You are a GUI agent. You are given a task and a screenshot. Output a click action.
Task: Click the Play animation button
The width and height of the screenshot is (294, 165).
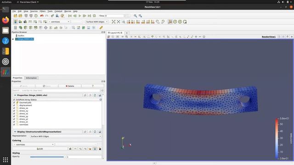tap(79, 16)
